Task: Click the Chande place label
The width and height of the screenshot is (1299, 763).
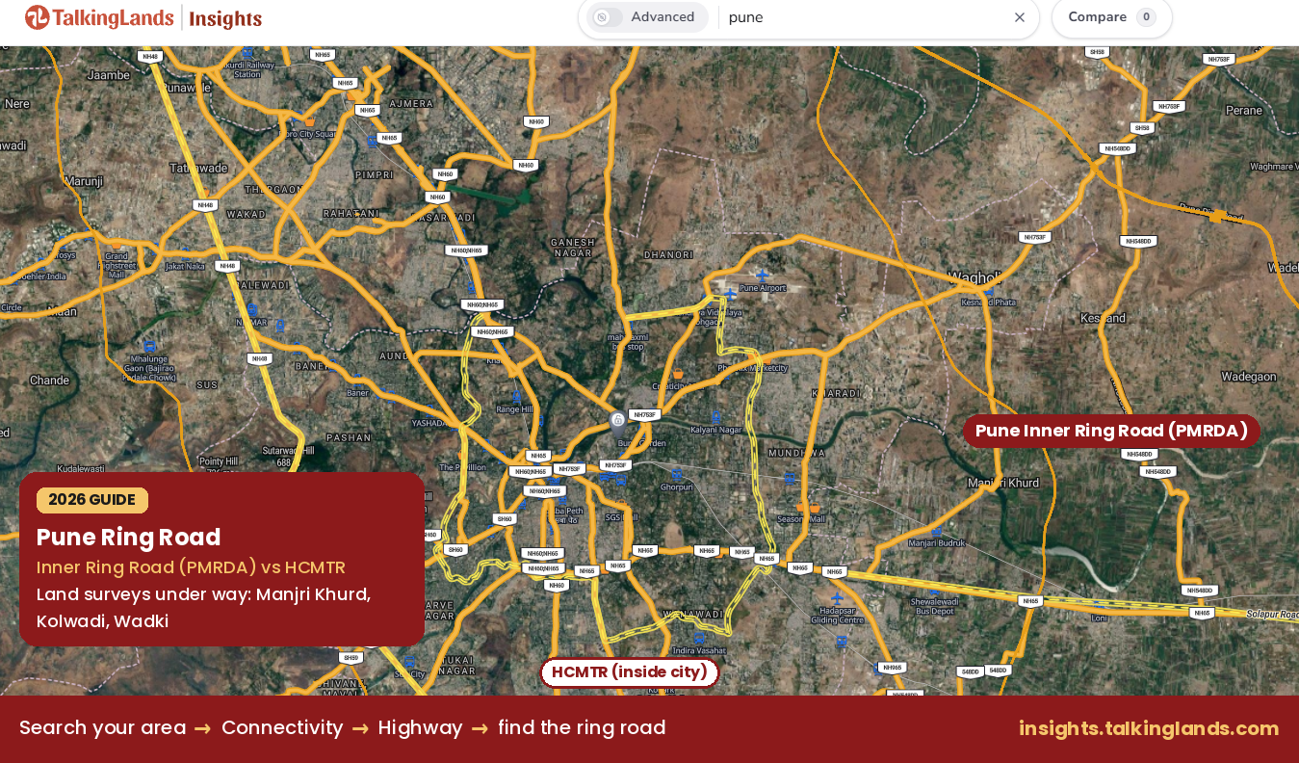Action: point(49,381)
